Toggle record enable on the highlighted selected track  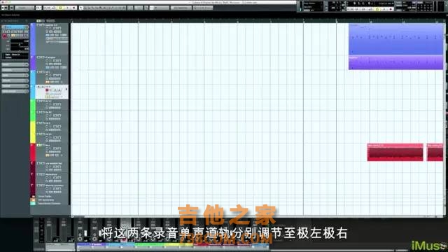(47, 90)
